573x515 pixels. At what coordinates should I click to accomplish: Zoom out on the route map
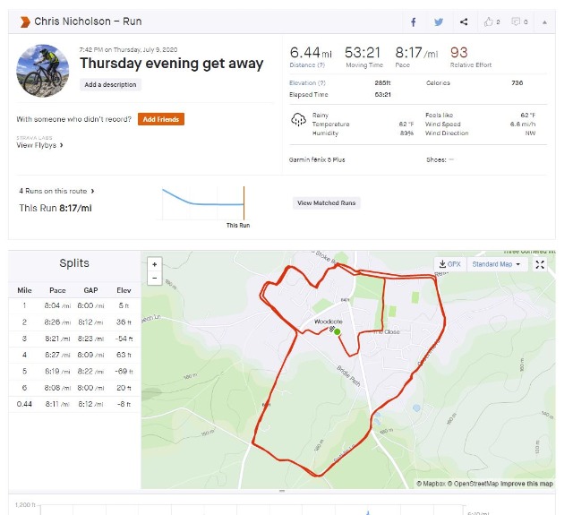pyautogui.click(x=155, y=279)
